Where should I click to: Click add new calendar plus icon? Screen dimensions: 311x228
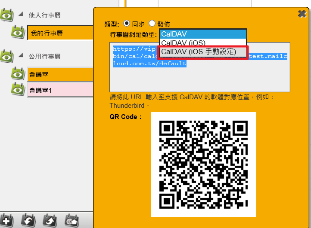6,220
